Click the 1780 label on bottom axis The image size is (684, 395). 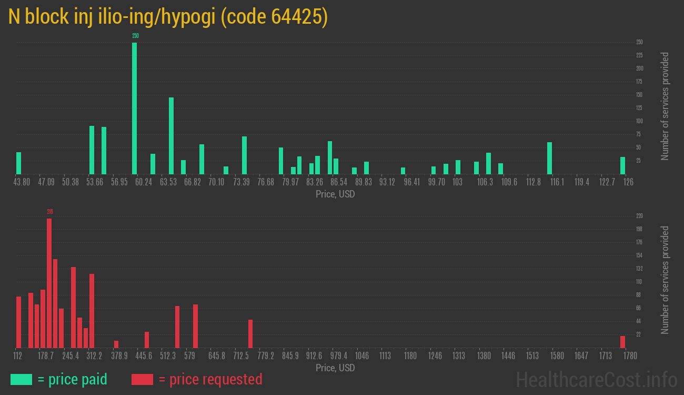(x=629, y=355)
